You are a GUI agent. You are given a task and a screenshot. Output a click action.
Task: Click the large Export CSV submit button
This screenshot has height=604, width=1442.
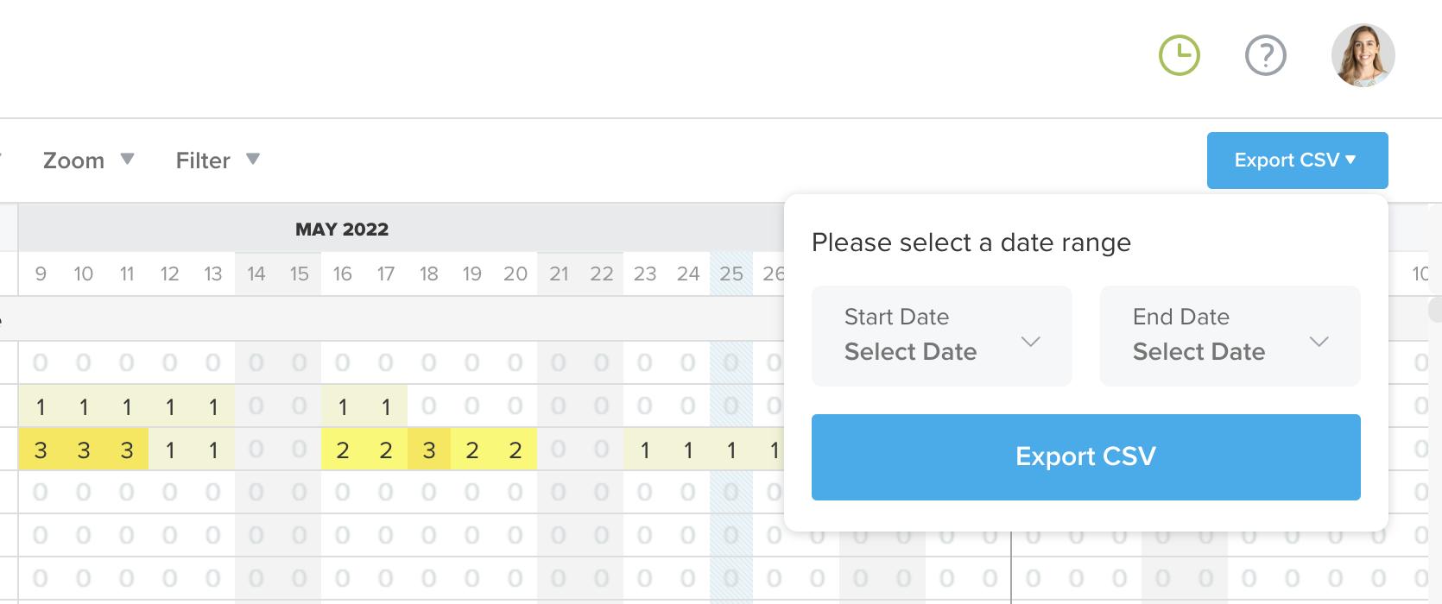[x=1085, y=456]
